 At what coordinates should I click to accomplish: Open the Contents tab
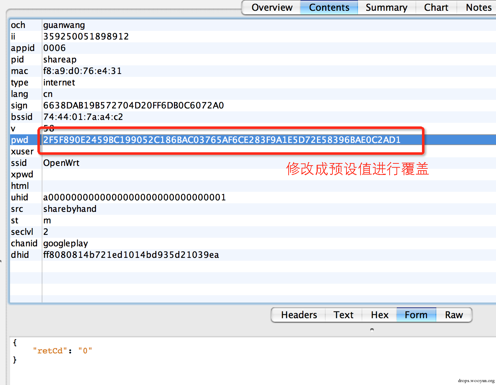[329, 8]
